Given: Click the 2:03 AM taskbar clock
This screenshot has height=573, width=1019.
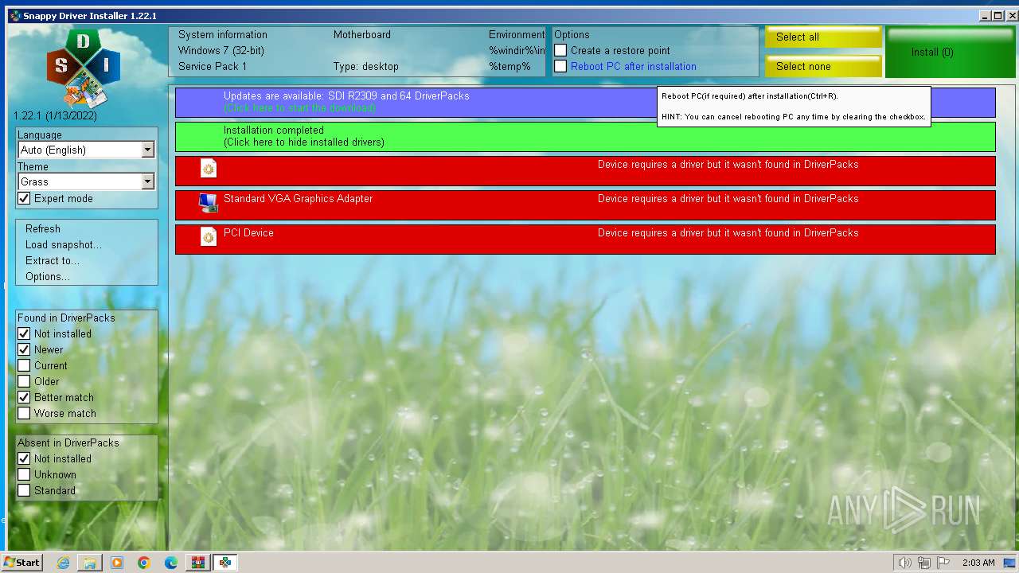Looking at the screenshot, I should pyautogui.click(x=978, y=563).
